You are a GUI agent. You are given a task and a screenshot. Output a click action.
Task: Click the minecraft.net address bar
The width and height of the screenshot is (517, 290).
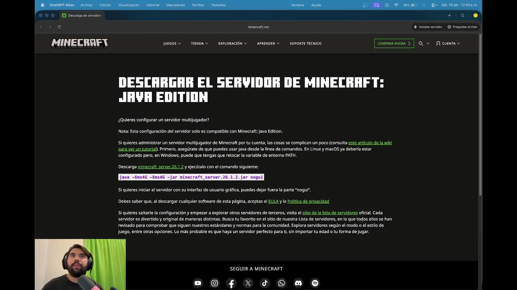point(258,27)
